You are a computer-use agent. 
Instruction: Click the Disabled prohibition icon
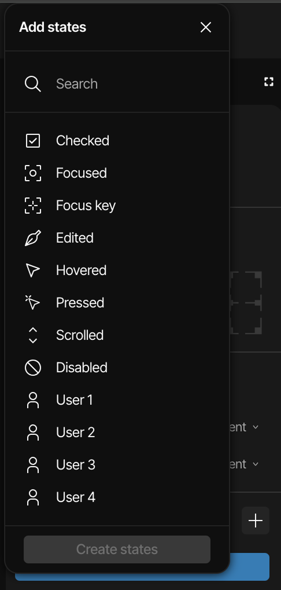tap(33, 368)
